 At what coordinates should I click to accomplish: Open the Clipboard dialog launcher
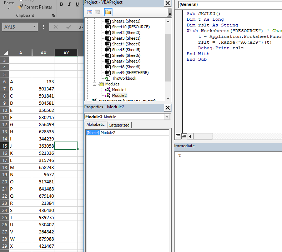(54, 16)
